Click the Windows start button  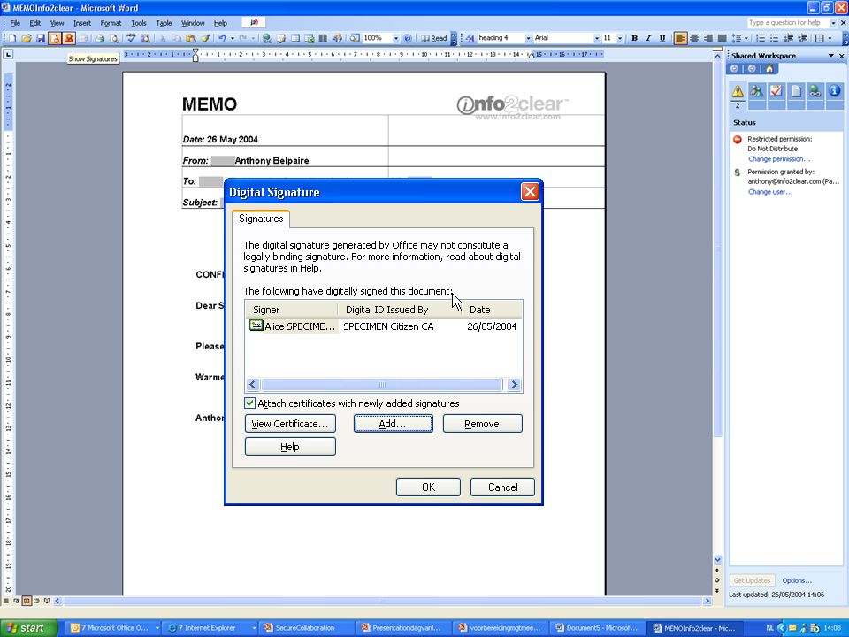pyautogui.click(x=28, y=628)
